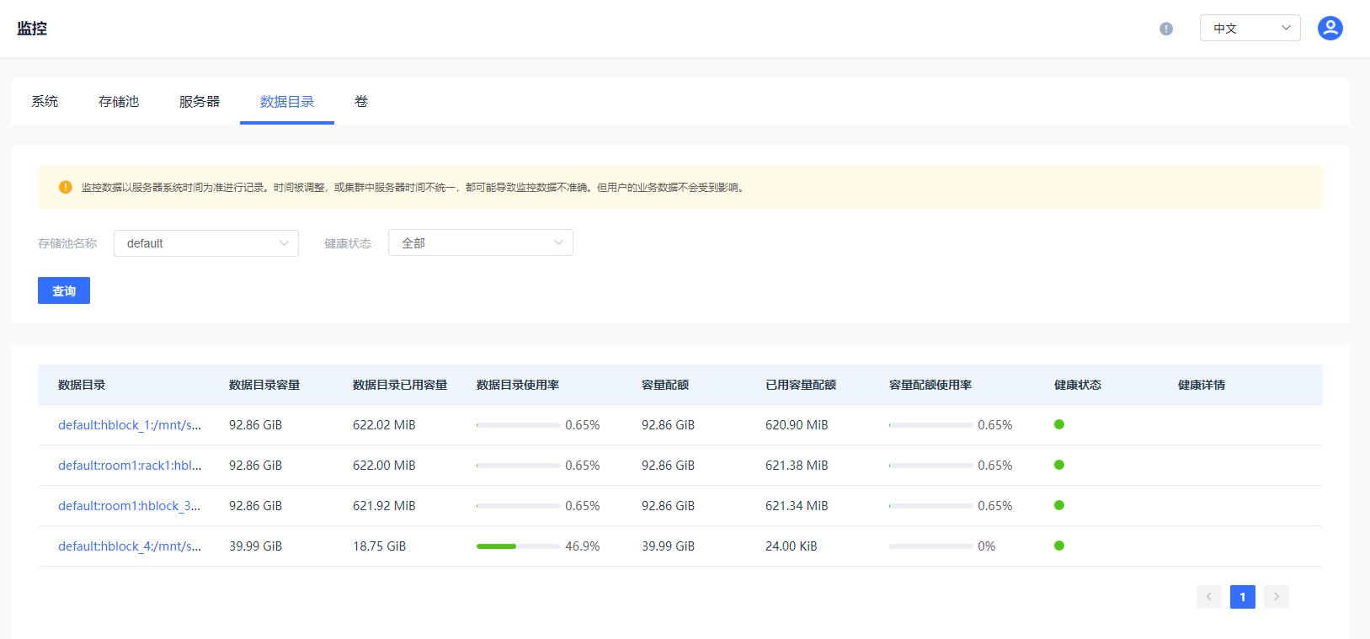Image resolution: width=1370 pixels, height=639 pixels.
Task: Select page 1 in pagination
Action: tap(1242, 597)
